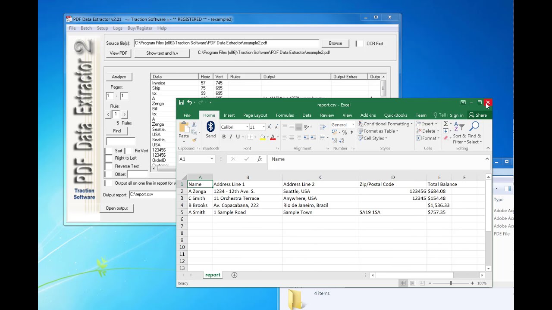
Task: Click the Browse button
Action: point(336,43)
